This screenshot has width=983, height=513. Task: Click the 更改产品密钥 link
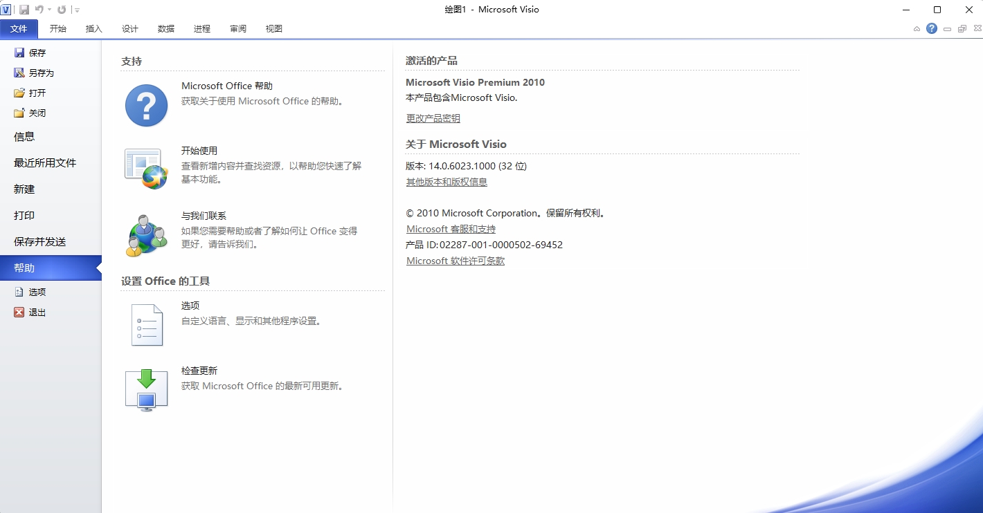(433, 118)
